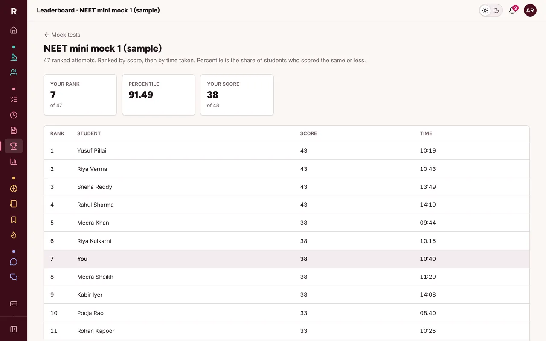Expand the sidebar panel toggle
Viewport: 546px width, 341px height.
[14, 329]
